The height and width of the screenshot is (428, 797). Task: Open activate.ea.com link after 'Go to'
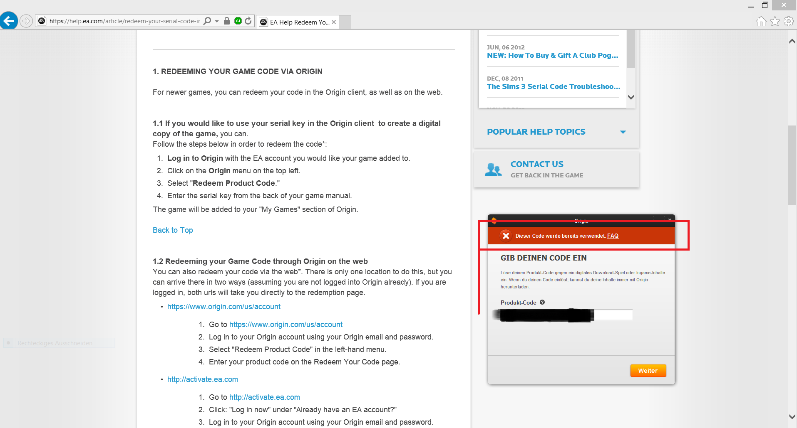pyautogui.click(x=265, y=397)
